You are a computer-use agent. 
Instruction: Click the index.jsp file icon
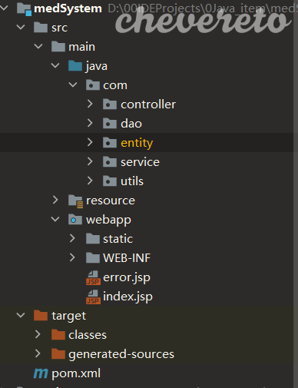point(93,297)
